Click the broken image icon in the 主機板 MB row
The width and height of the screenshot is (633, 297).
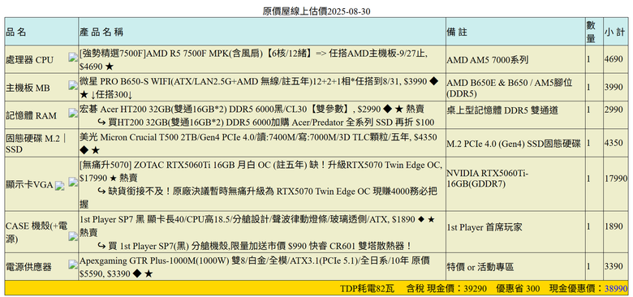click(x=73, y=84)
